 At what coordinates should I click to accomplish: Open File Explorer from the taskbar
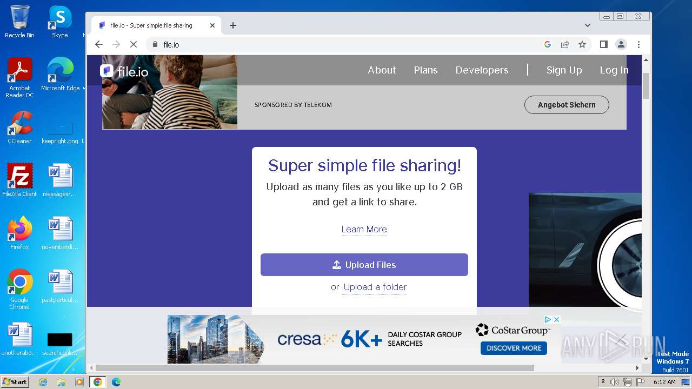click(61, 382)
